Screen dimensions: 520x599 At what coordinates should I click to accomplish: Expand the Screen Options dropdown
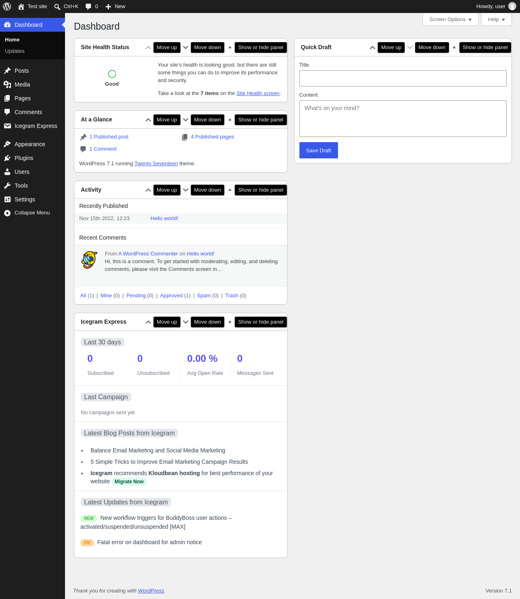pos(451,19)
